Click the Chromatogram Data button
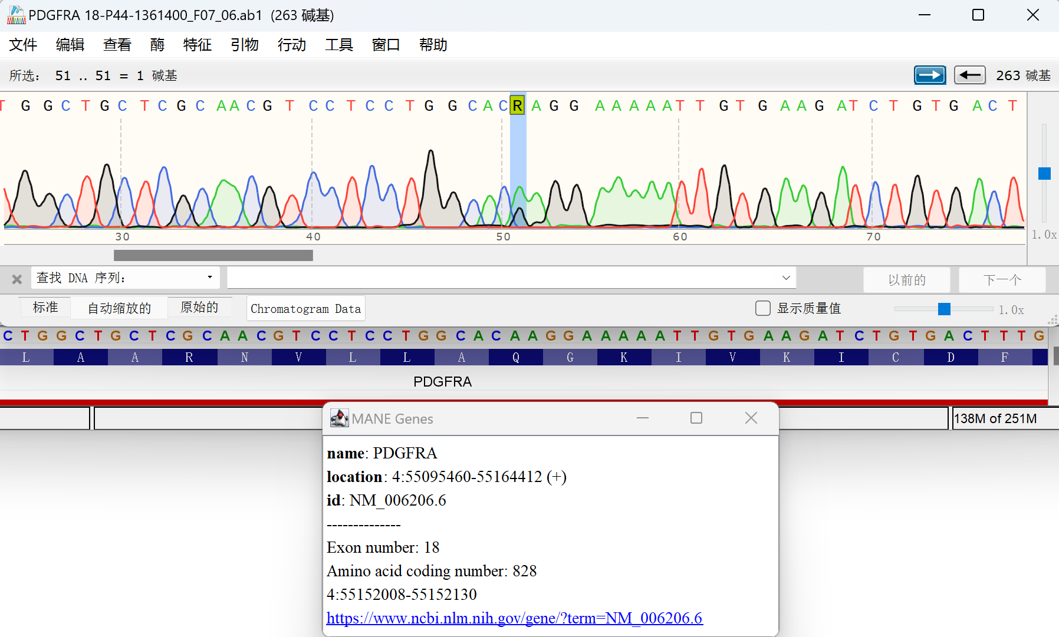Viewport: 1059px width, 637px height. pos(305,308)
